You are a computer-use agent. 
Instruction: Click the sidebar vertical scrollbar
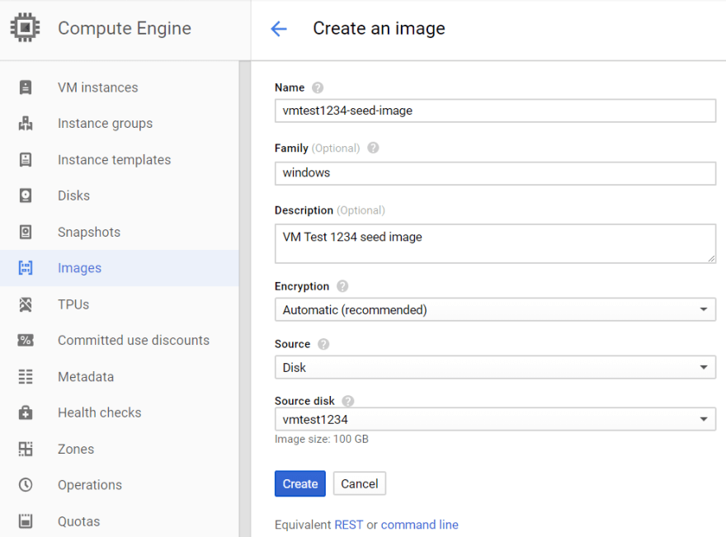[x=244, y=299]
